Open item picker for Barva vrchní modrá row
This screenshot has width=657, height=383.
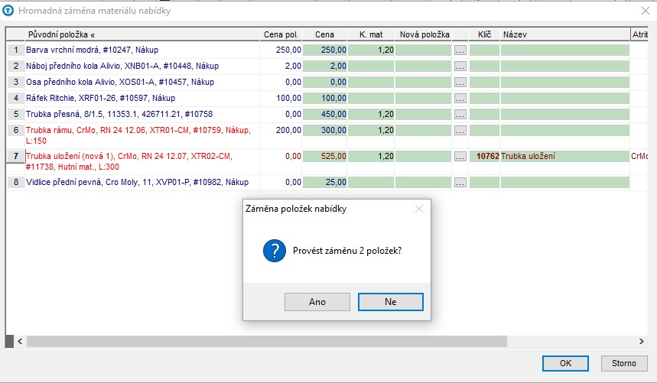click(x=460, y=50)
